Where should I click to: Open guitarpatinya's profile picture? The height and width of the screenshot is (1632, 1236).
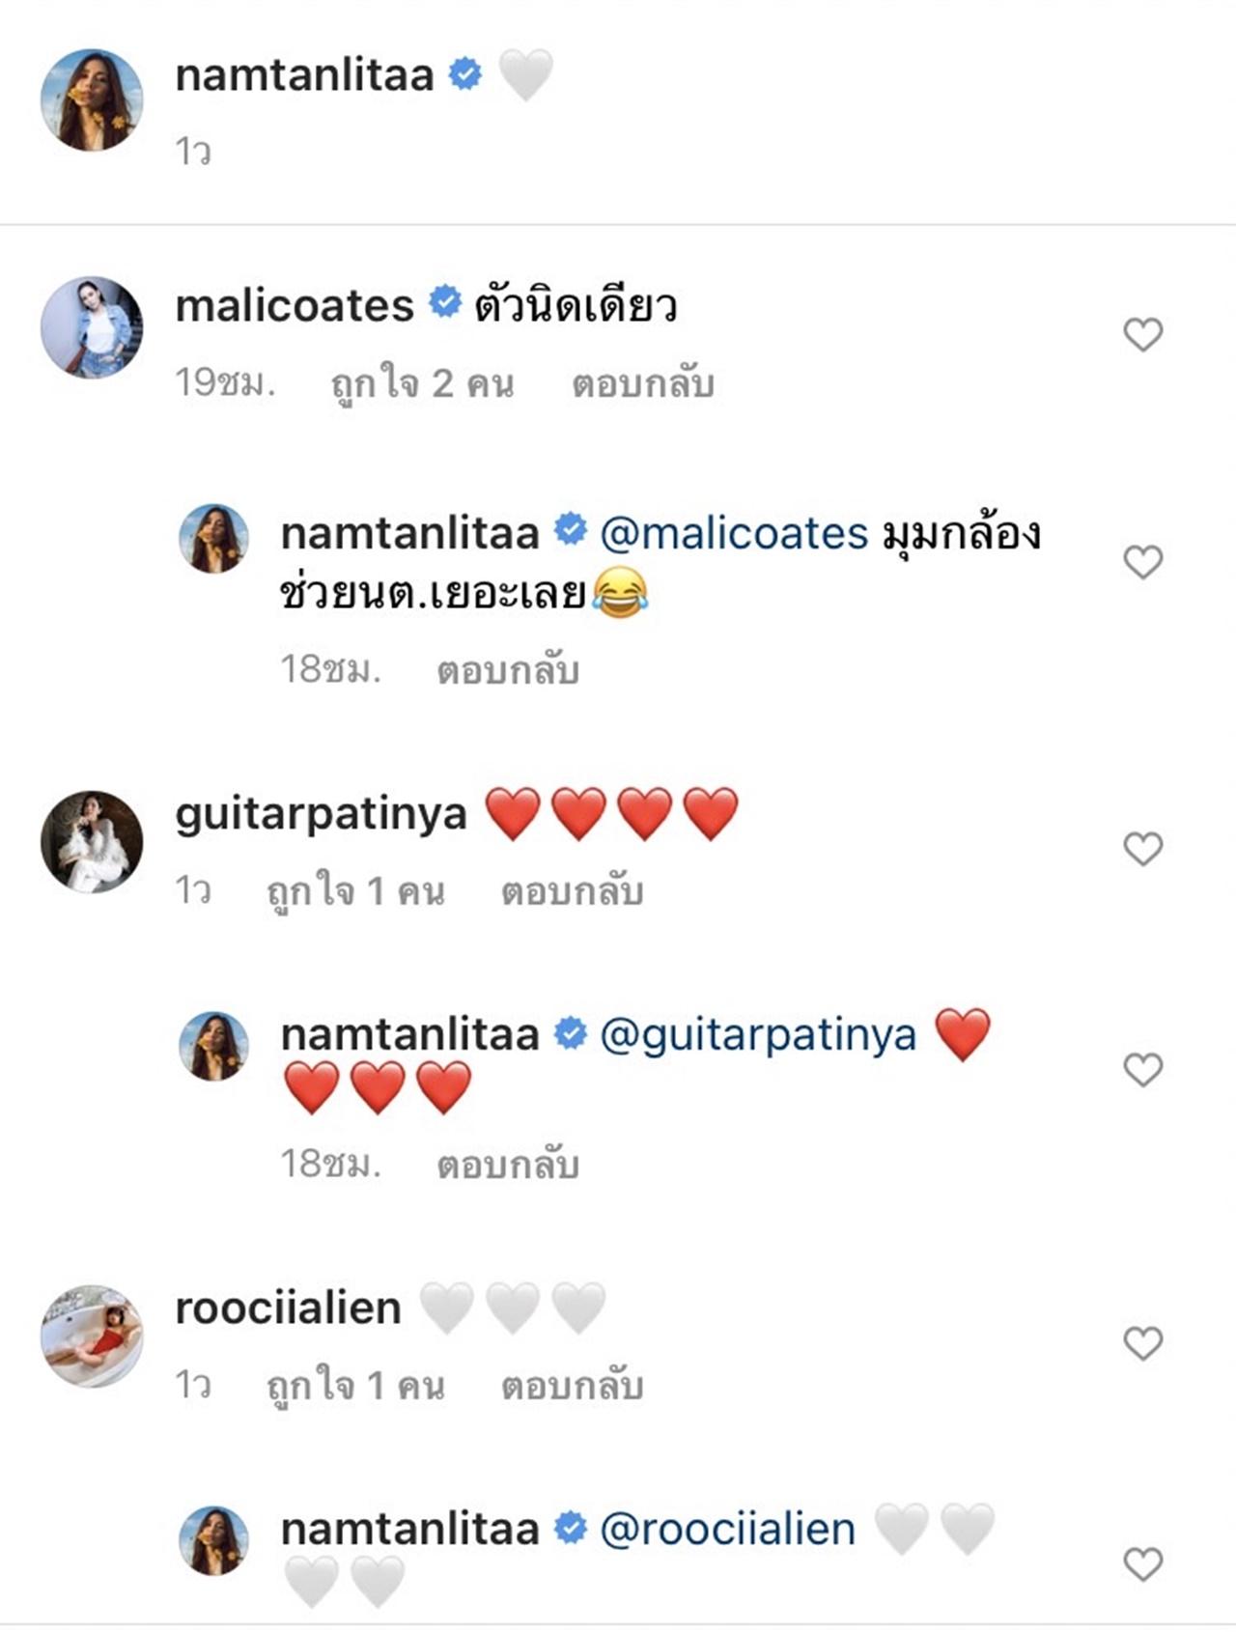pos(92,842)
